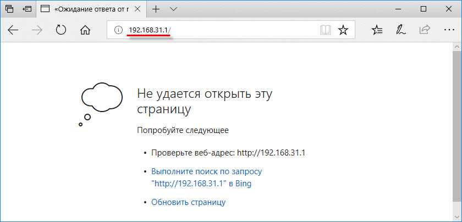Open the Home page icon

(x=85, y=30)
